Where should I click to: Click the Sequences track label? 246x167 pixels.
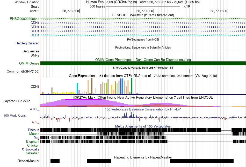[31, 51]
